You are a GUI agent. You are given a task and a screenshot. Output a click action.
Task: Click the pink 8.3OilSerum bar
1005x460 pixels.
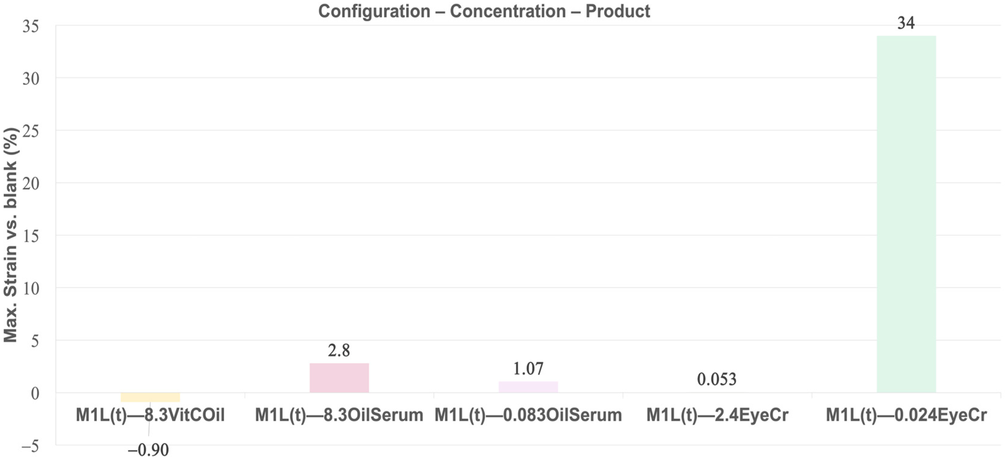tap(339, 378)
